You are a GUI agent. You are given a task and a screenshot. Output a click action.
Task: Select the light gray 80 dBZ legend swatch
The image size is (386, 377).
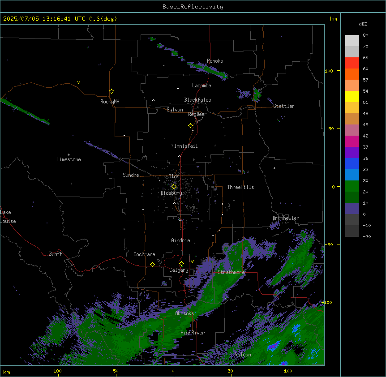tap(352, 41)
